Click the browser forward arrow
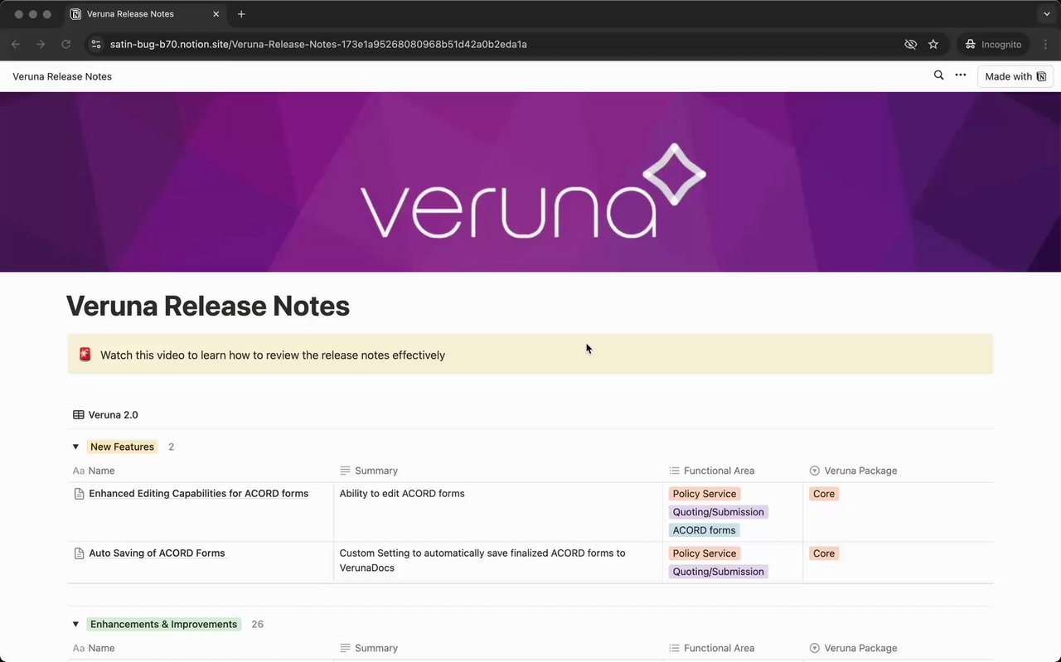This screenshot has height=662, width=1061. pyautogui.click(x=41, y=44)
